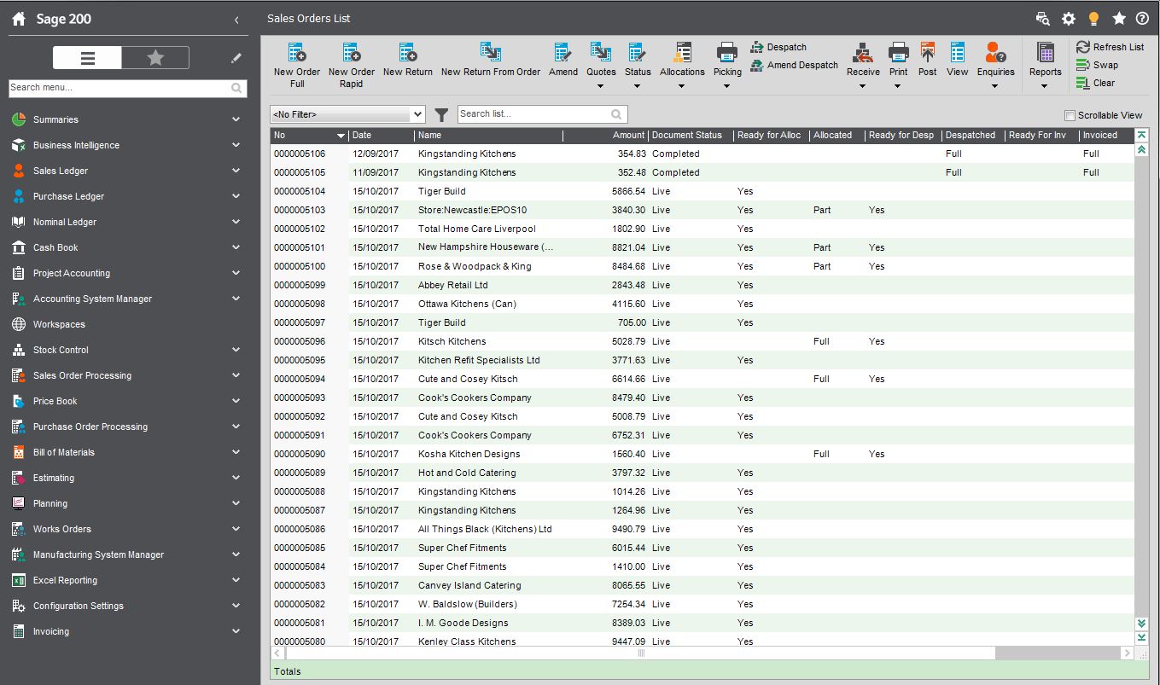Select the Hot and Cold Catering order
This screenshot has width=1160, height=685.
pos(702,473)
